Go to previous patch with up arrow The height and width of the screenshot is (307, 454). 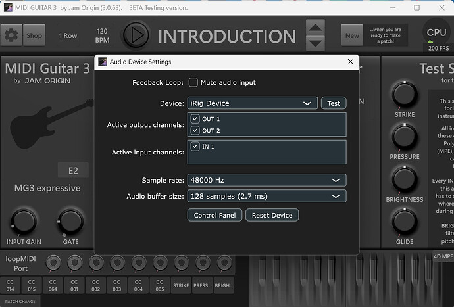(316, 28)
